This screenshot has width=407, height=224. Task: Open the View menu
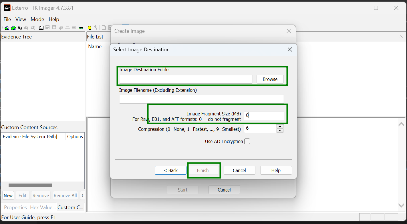21,19
